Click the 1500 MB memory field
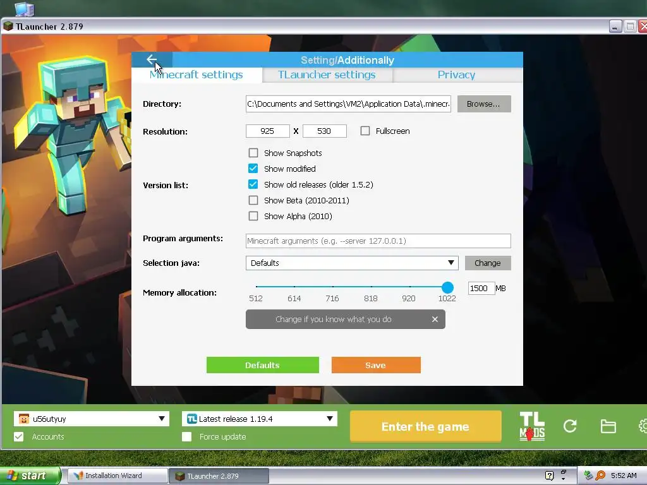Screen dimensions: 647x485 pos(481,288)
